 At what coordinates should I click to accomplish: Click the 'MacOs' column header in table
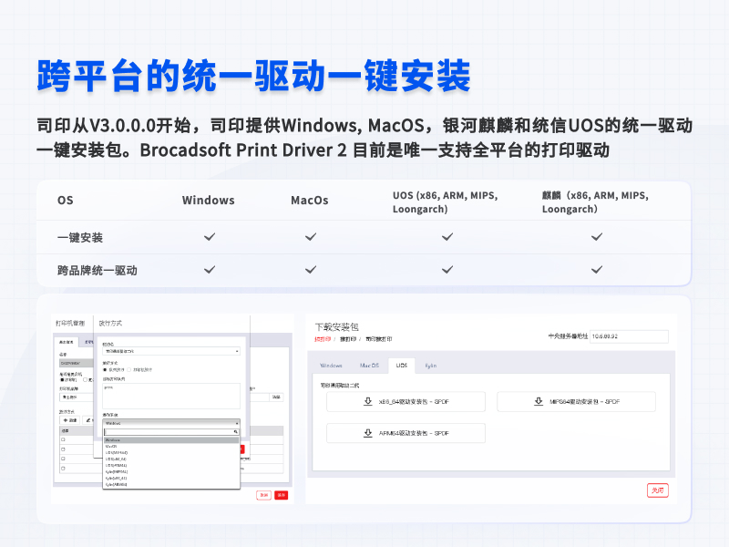(310, 201)
